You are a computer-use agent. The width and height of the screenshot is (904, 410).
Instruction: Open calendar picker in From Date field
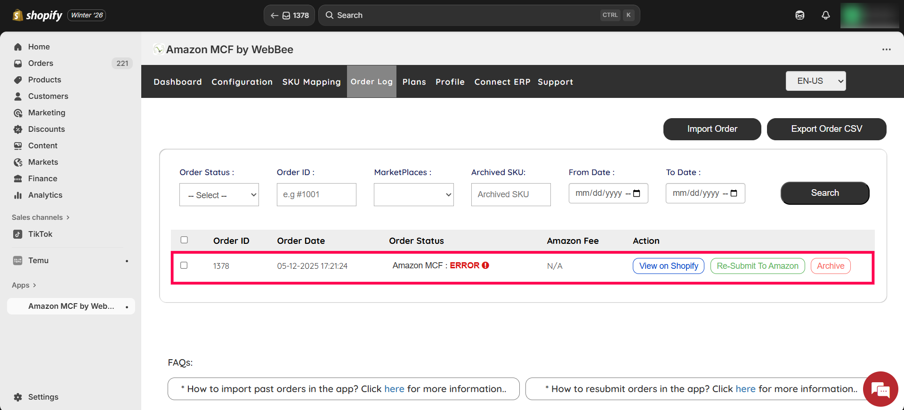click(x=637, y=193)
